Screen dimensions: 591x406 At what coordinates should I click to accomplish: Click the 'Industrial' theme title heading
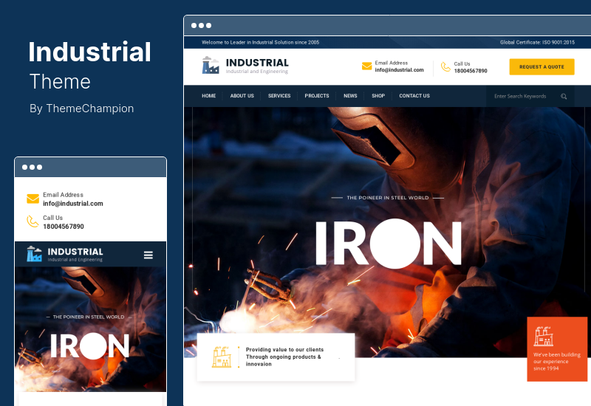tap(89, 52)
